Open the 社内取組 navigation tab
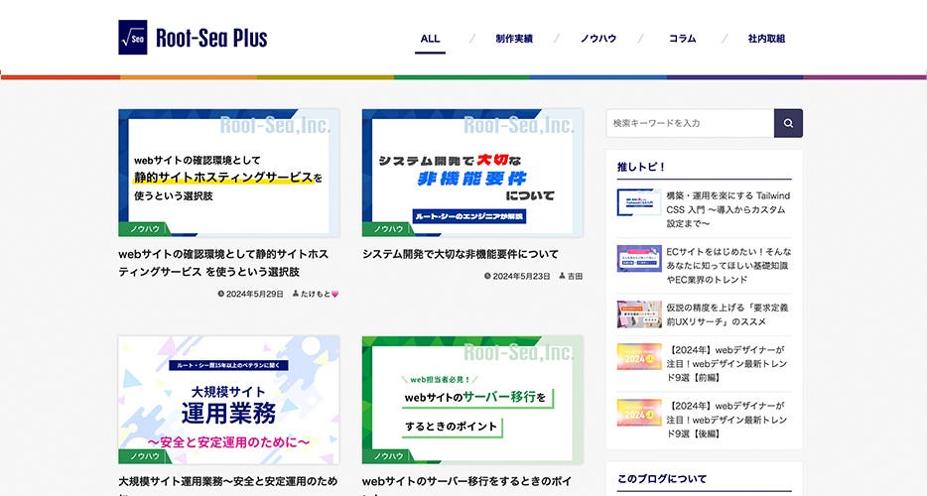 tap(766, 39)
